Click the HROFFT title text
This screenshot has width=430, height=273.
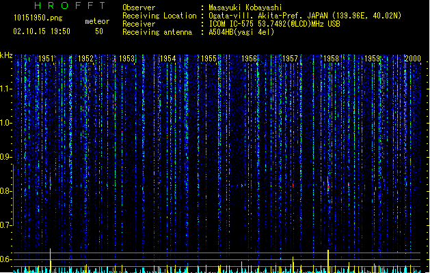pyautogui.click(x=70, y=5)
